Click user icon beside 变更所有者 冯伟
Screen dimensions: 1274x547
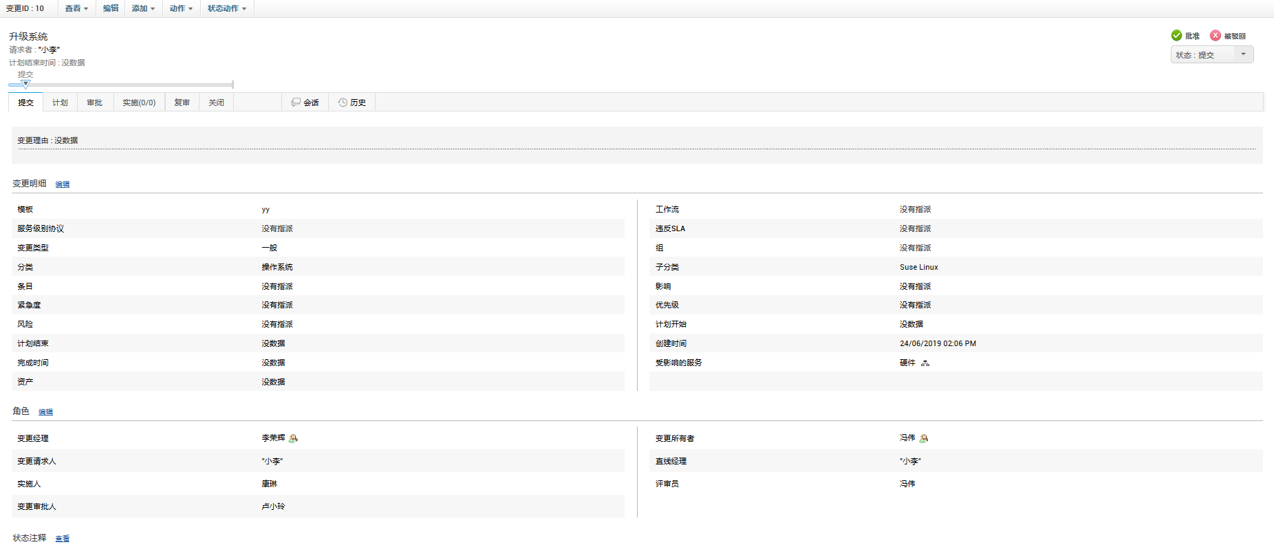(924, 438)
